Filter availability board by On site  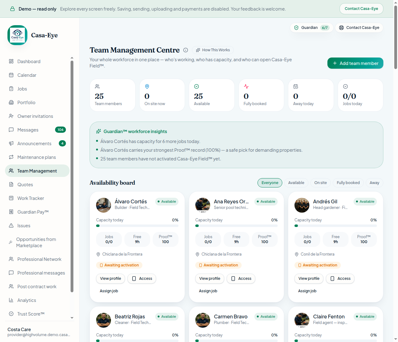(x=321, y=183)
